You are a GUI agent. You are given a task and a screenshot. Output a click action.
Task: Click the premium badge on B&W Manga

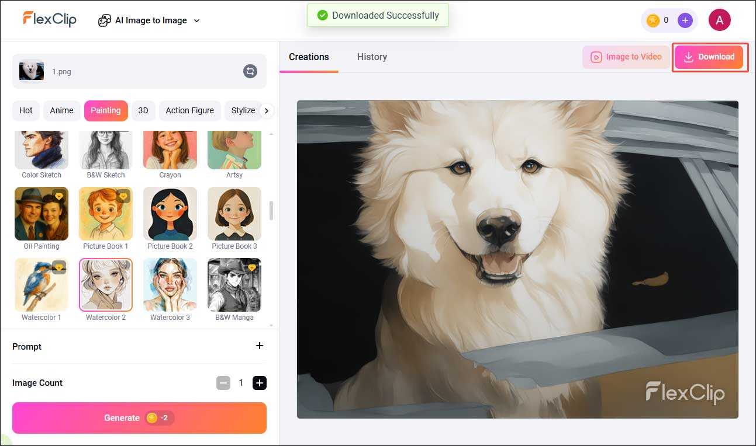click(252, 267)
